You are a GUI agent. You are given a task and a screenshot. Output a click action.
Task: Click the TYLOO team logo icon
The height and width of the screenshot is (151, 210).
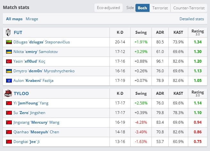click(8, 93)
